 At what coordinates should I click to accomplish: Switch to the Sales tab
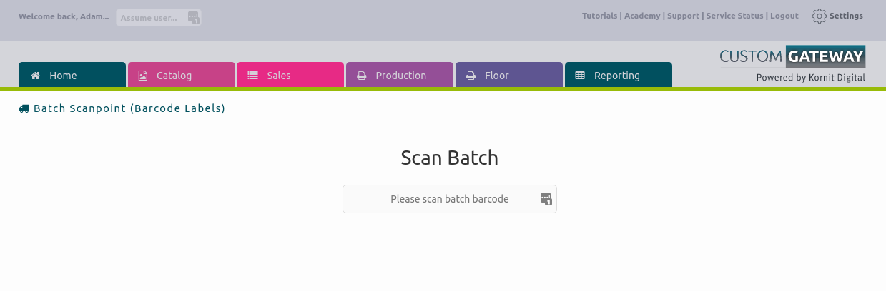(290, 75)
